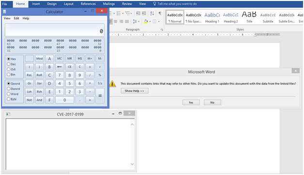
Task: Click the Sort A-Z icon
Action: pos(152,13)
